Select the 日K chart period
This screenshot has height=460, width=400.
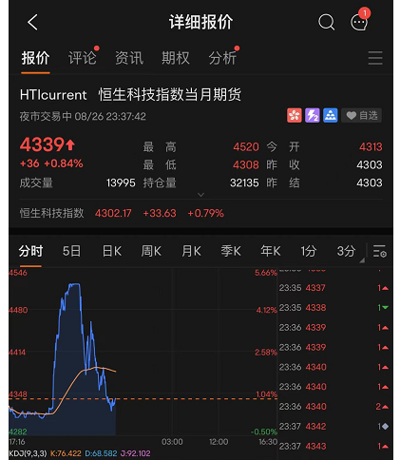(x=112, y=251)
